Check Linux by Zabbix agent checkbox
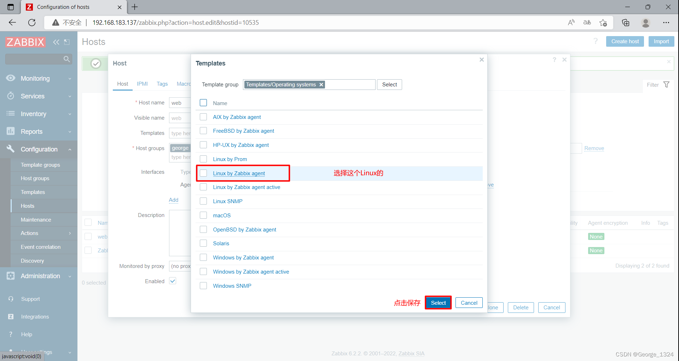The height and width of the screenshot is (361, 679). pyautogui.click(x=203, y=173)
